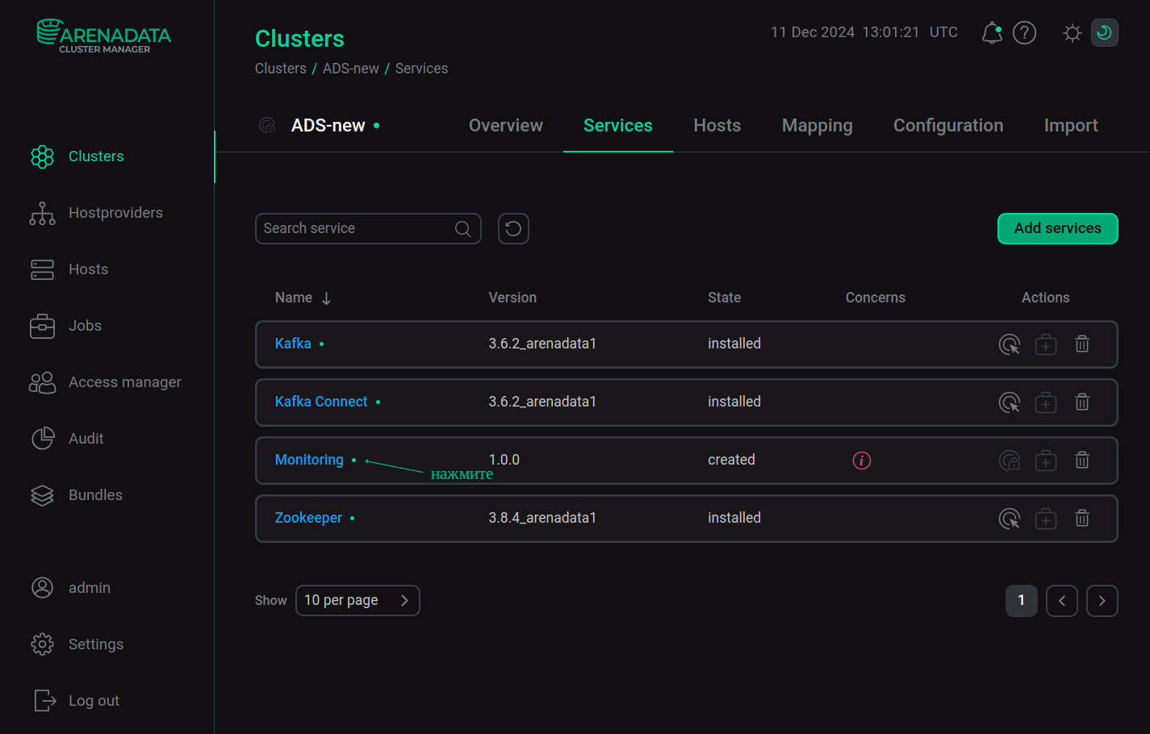This screenshot has height=734, width=1150.
Task: Open the Monitoring concern info icon
Action: [x=862, y=461]
